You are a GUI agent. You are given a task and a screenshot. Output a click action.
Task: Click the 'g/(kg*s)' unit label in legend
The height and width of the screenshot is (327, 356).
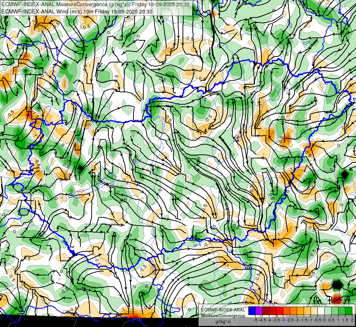click(223, 322)
